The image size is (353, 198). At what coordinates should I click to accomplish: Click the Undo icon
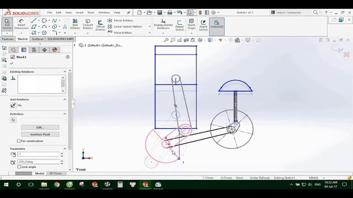tap(179, 13)
